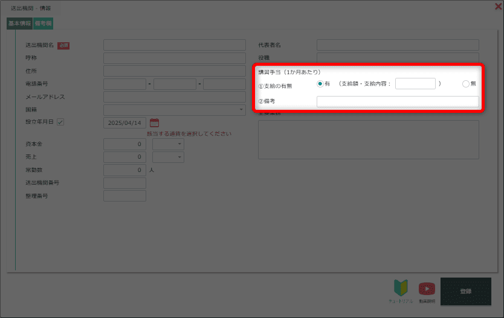Switch to the 基本情報 tab

point(19,24)
